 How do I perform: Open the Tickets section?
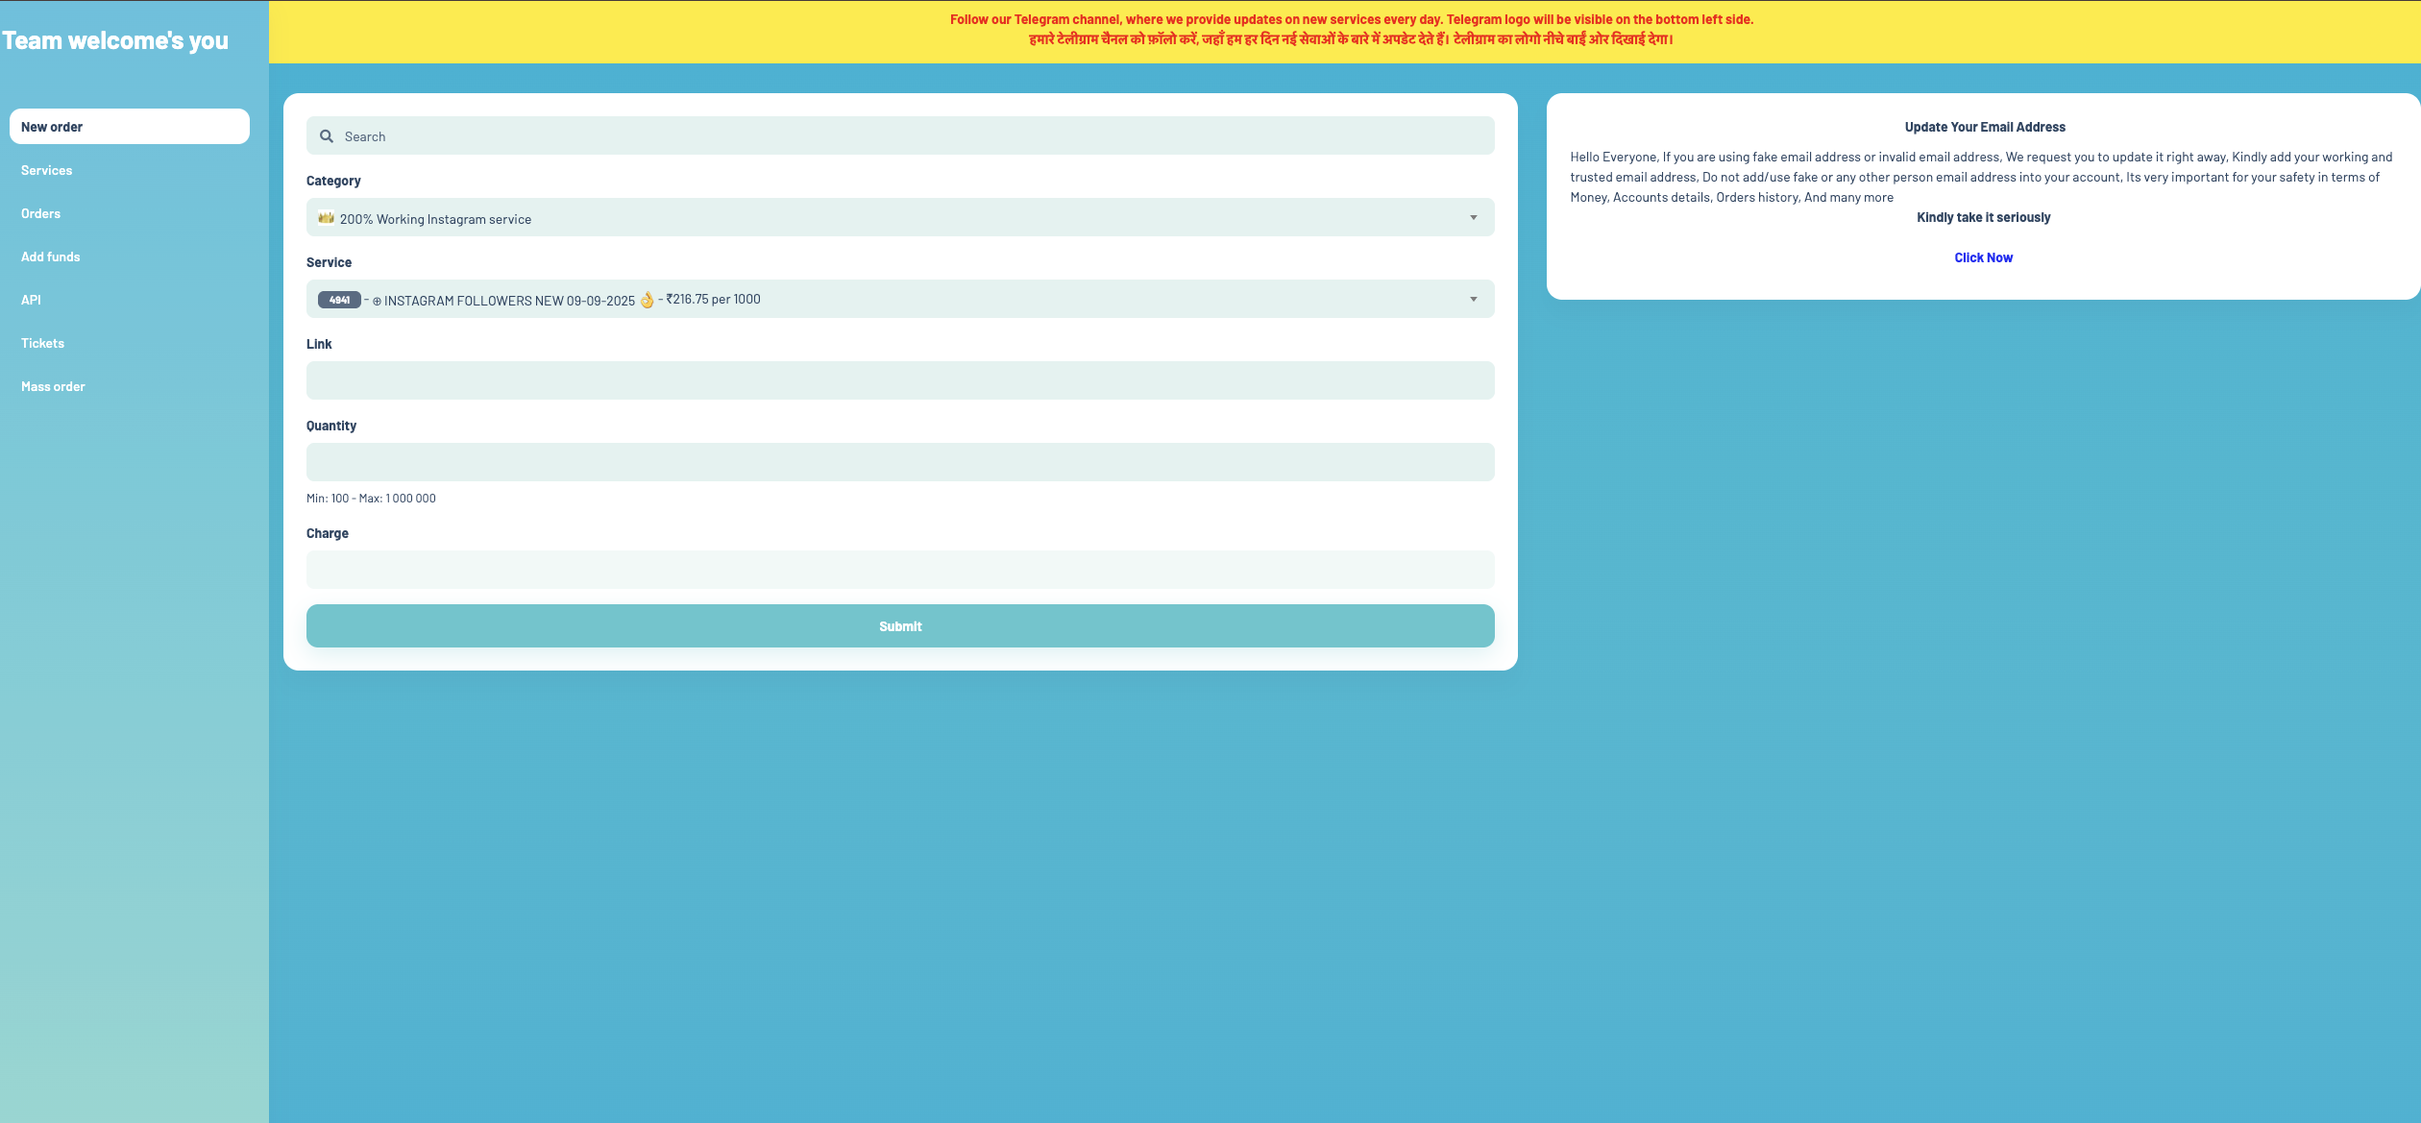click(43, 343)
